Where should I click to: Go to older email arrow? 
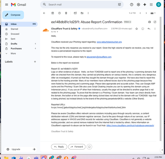tap(146, 13)
